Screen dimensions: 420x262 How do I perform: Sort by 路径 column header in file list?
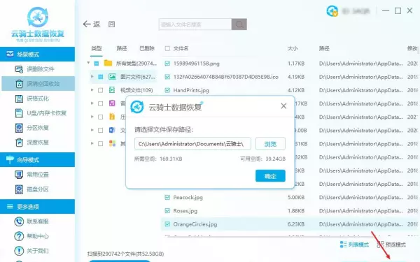pos(324,48)
